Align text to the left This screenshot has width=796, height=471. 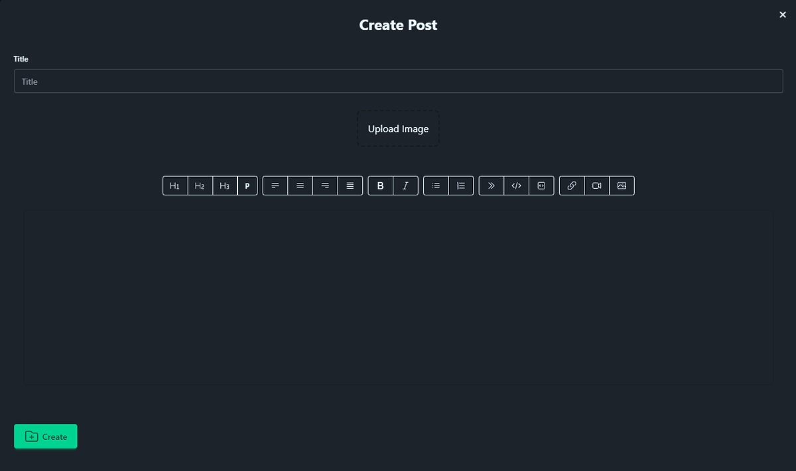point(275,185)
